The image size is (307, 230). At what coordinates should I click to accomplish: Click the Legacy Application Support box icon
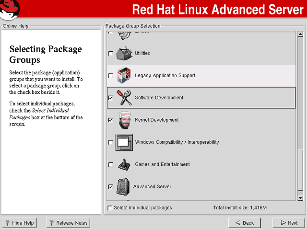point(124,75)
